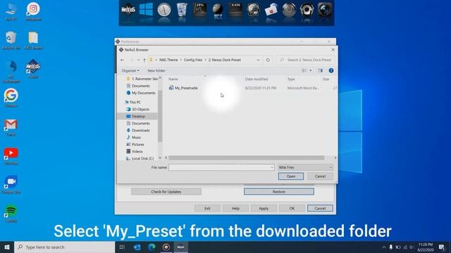451x253 pixels.
Task: Cancel the NeXuS Browser dialog
Action: [320, 176]
